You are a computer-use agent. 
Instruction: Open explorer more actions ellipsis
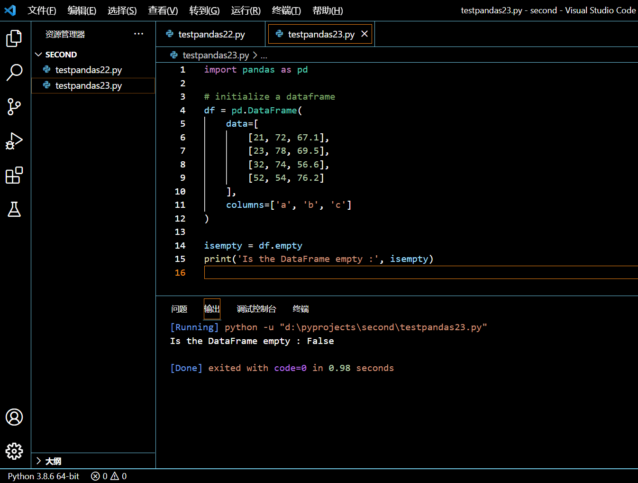click(138, 34)
